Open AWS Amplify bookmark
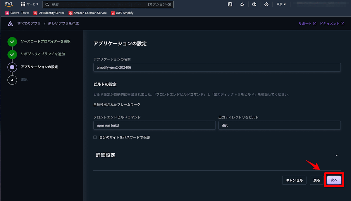 (122, 13)
